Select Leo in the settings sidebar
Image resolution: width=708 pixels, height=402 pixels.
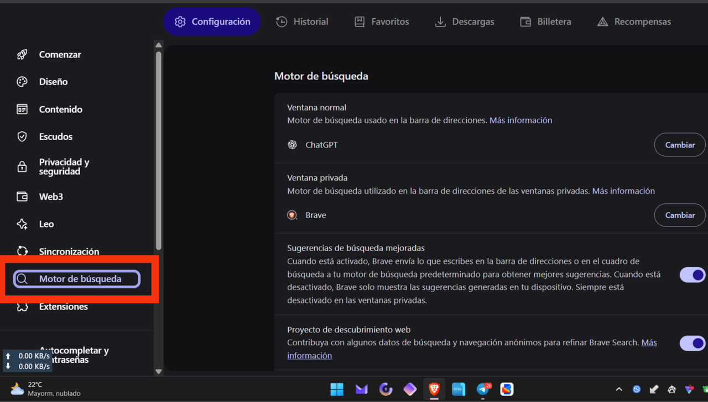coord(46,224)
